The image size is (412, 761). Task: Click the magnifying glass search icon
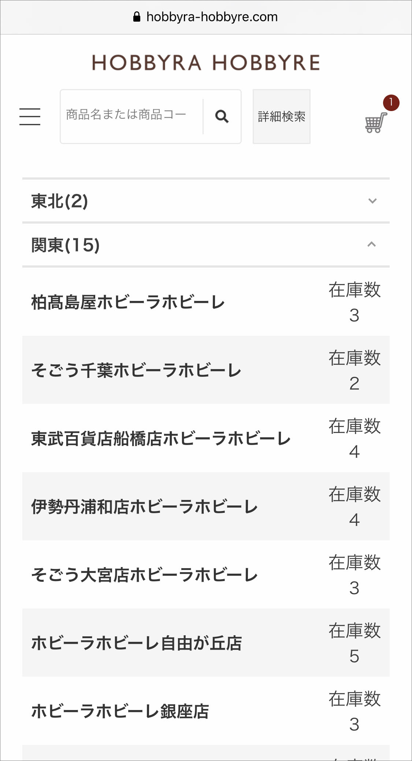pos(222,117)
